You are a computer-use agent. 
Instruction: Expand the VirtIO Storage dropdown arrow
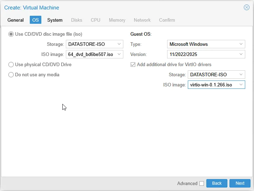[x=241, y=75]
